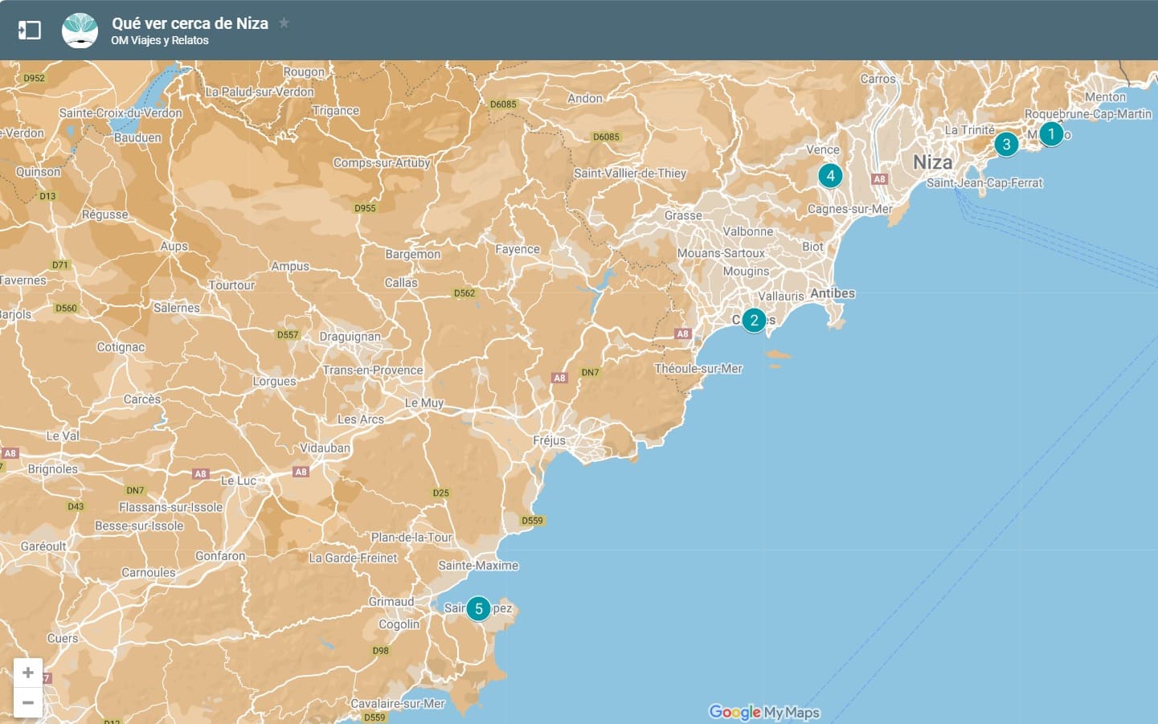Click the Théoule-sur-Mer label
Screen dimensions: 1158x724
[x=698, y=369]
